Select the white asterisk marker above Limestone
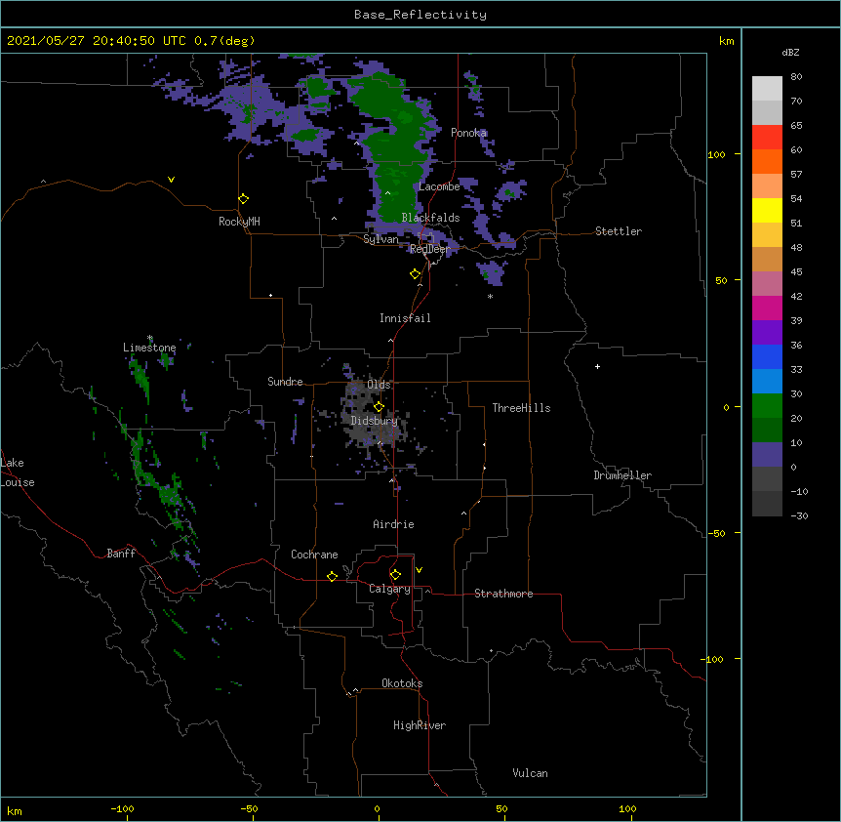841x822 pixels. (x=150, y=338)
